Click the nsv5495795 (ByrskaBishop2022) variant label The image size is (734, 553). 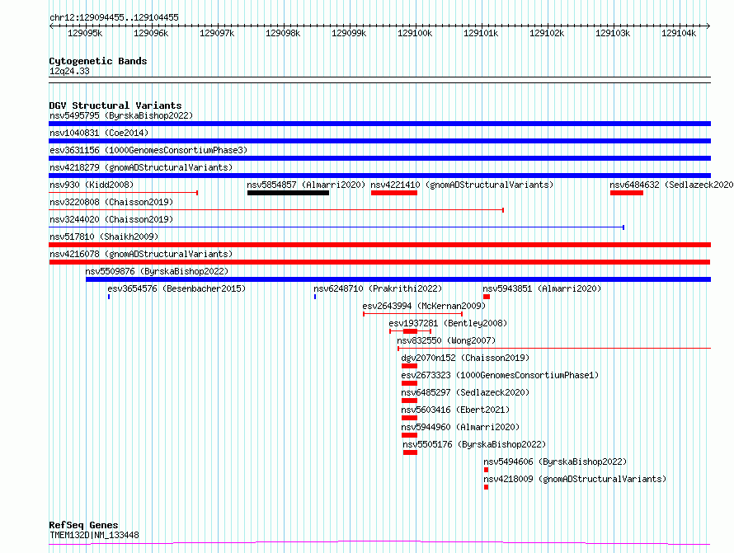(121, 115)
